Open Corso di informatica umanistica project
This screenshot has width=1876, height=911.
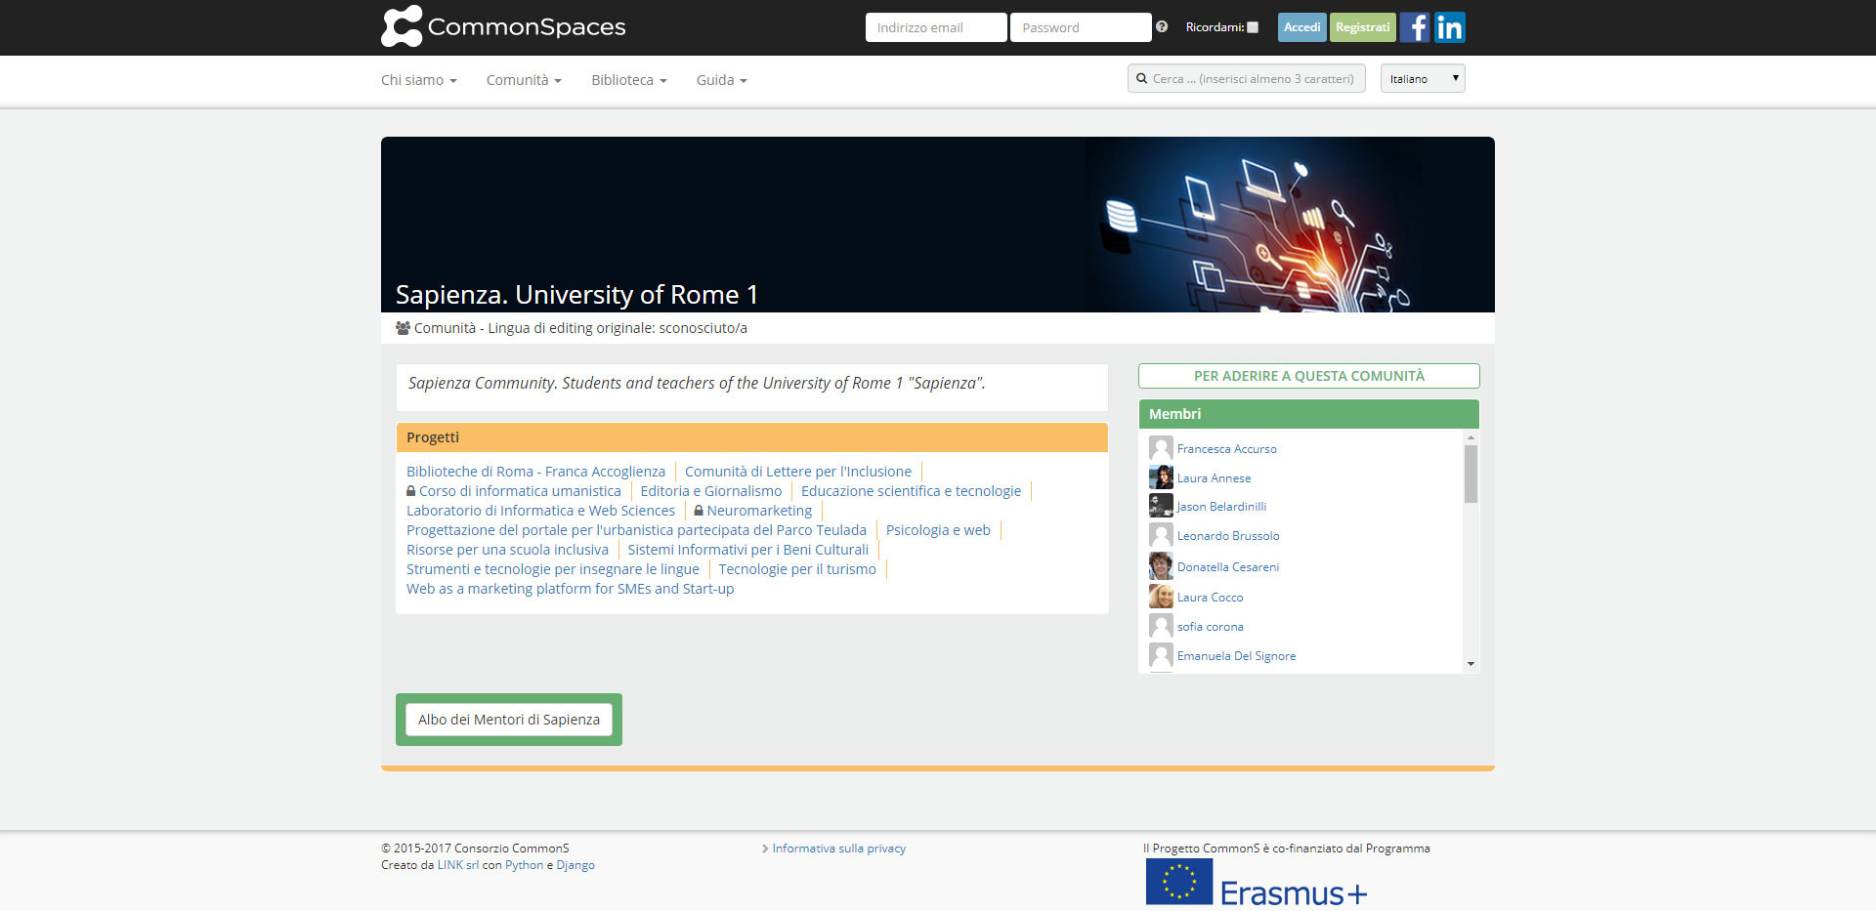pyautogui.click(x=520, y=491)
